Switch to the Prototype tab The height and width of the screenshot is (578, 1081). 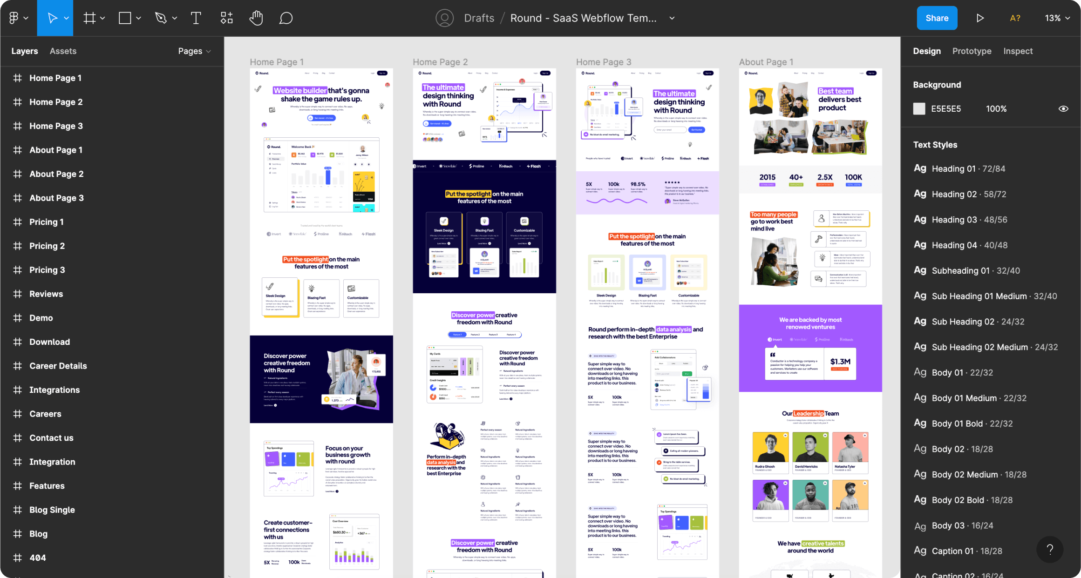(972, 51)
